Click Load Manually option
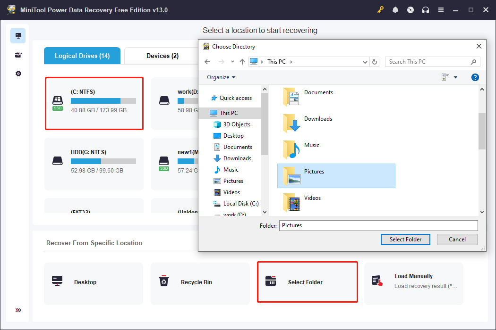This screenshot has height=330, width=496. pos(414,284)
